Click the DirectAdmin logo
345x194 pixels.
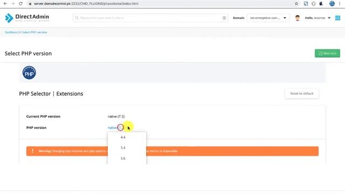pyautogui.click(x=27, y=18)
